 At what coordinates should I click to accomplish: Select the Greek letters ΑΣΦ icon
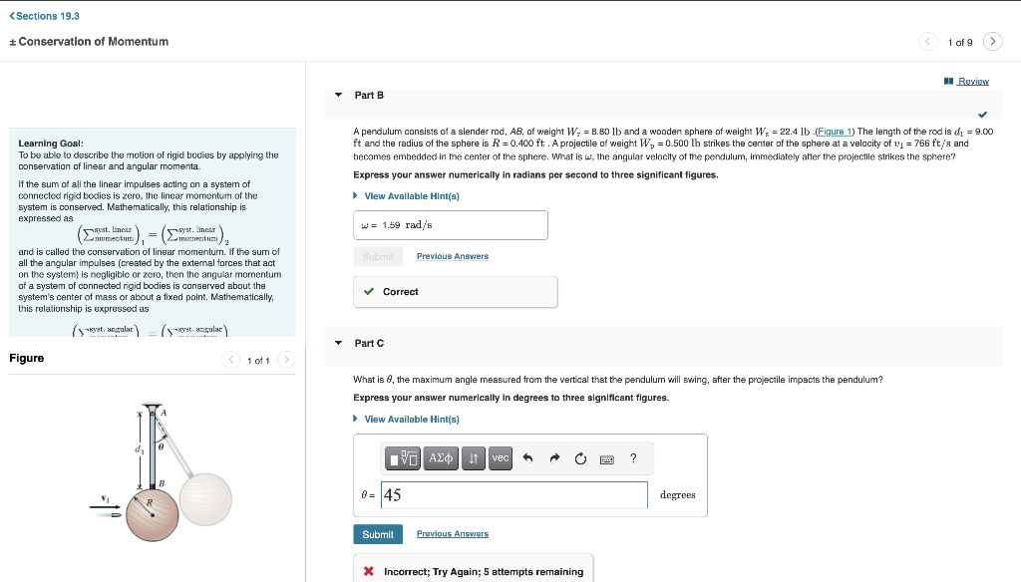[441, 458]
